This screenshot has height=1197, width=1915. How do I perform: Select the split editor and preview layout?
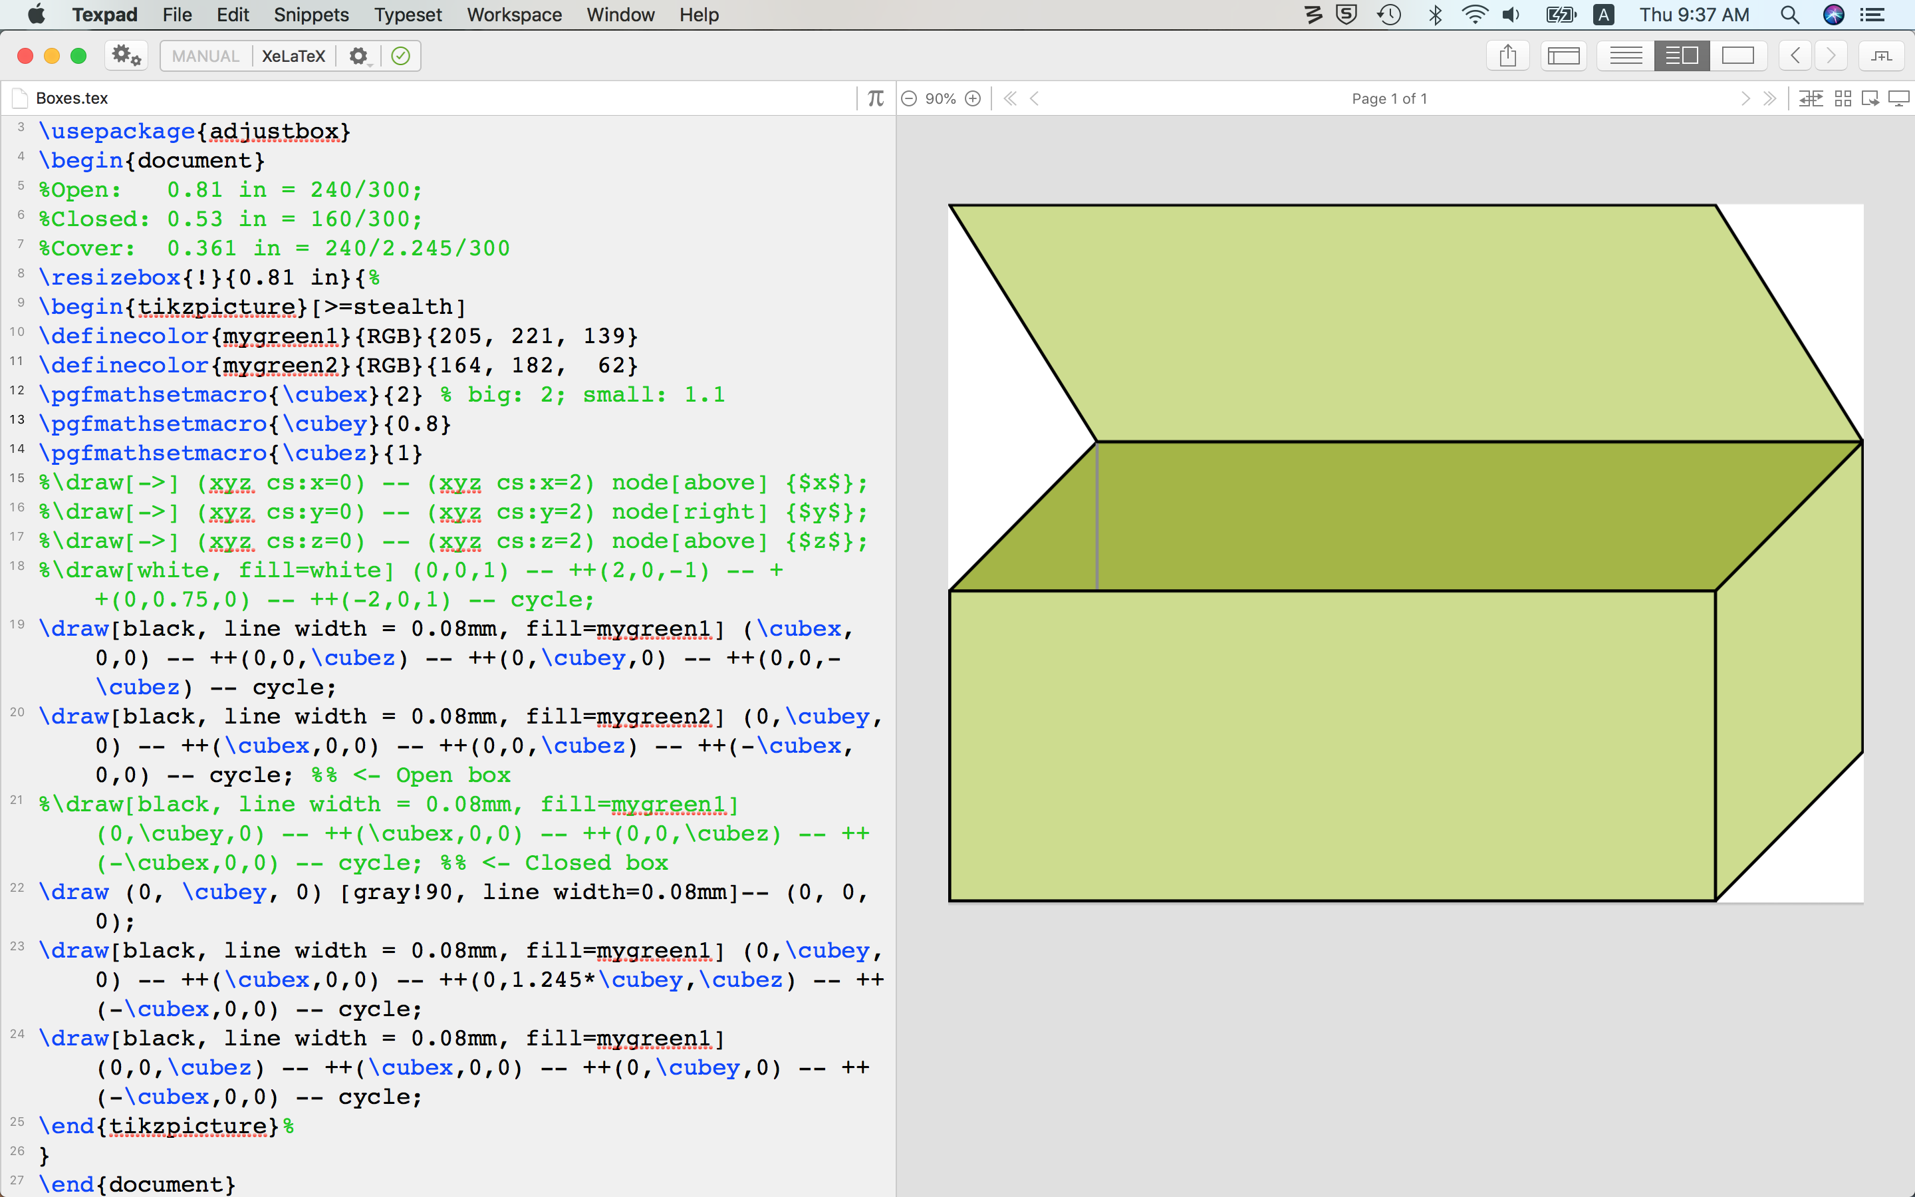tap(1682, 55)
